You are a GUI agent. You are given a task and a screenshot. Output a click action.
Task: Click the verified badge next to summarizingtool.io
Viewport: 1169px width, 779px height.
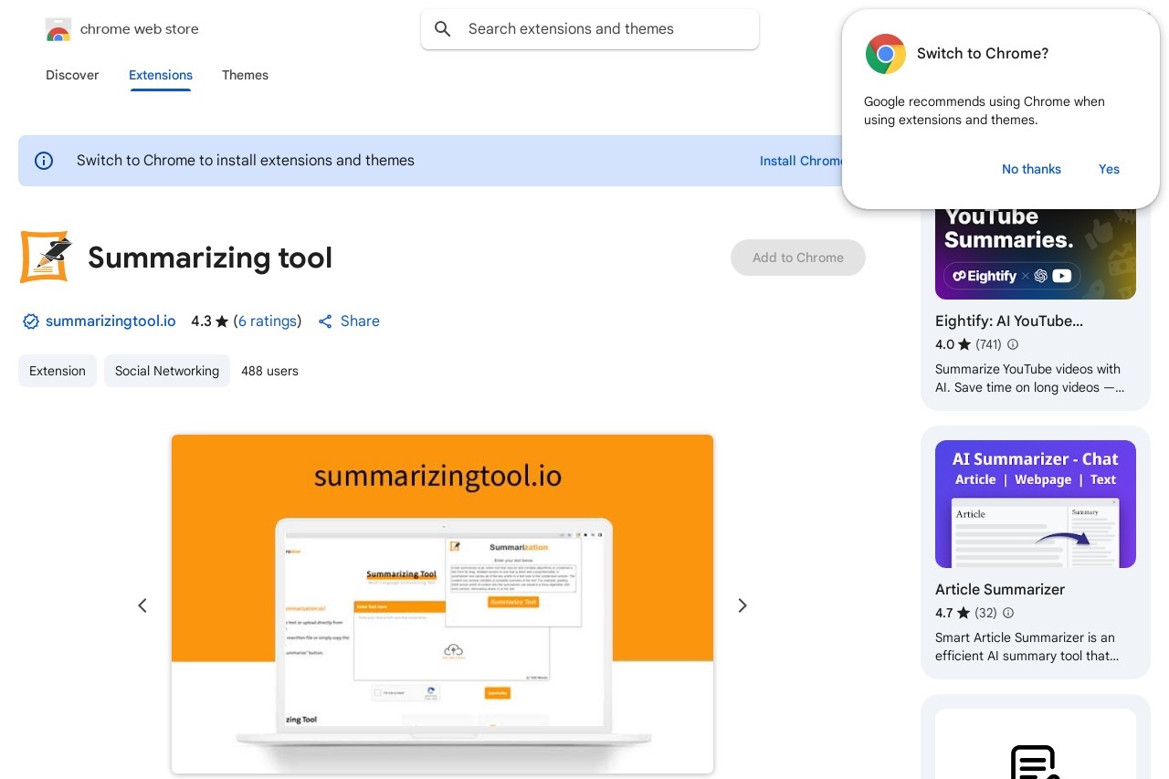[31, 321]
